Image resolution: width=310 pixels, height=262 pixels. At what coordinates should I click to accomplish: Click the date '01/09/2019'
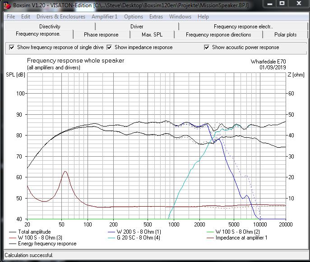click(273, 68)
